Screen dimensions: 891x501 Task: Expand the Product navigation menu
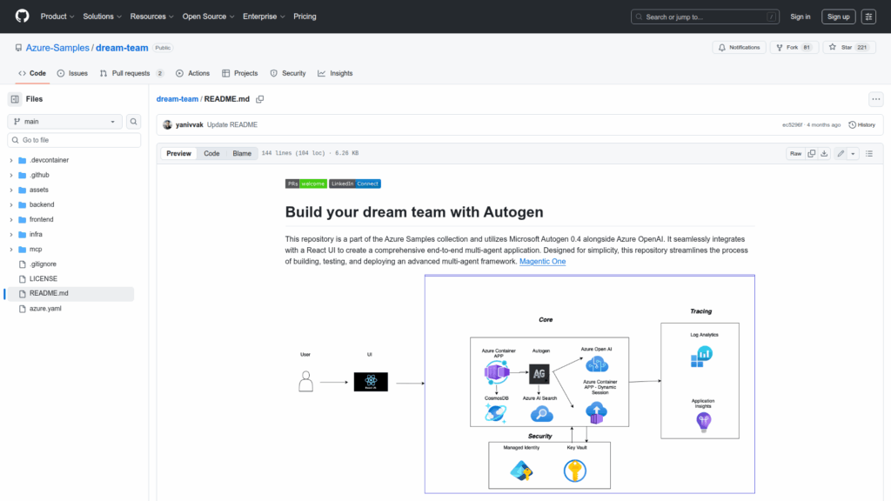[x=57, y=17]
